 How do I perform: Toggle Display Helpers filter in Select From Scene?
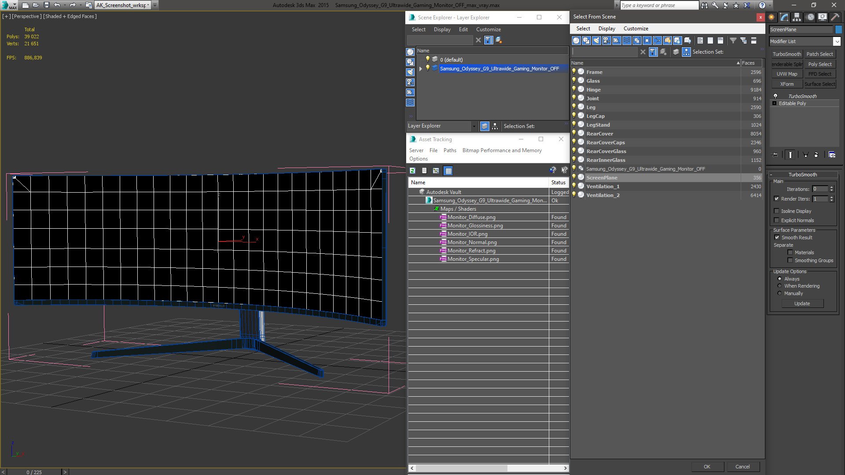pos(617,40)
